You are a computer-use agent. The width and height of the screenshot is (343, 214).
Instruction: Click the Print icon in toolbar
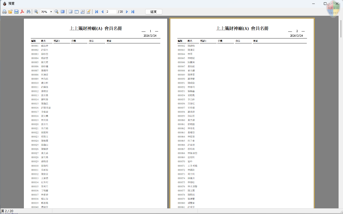4,12
